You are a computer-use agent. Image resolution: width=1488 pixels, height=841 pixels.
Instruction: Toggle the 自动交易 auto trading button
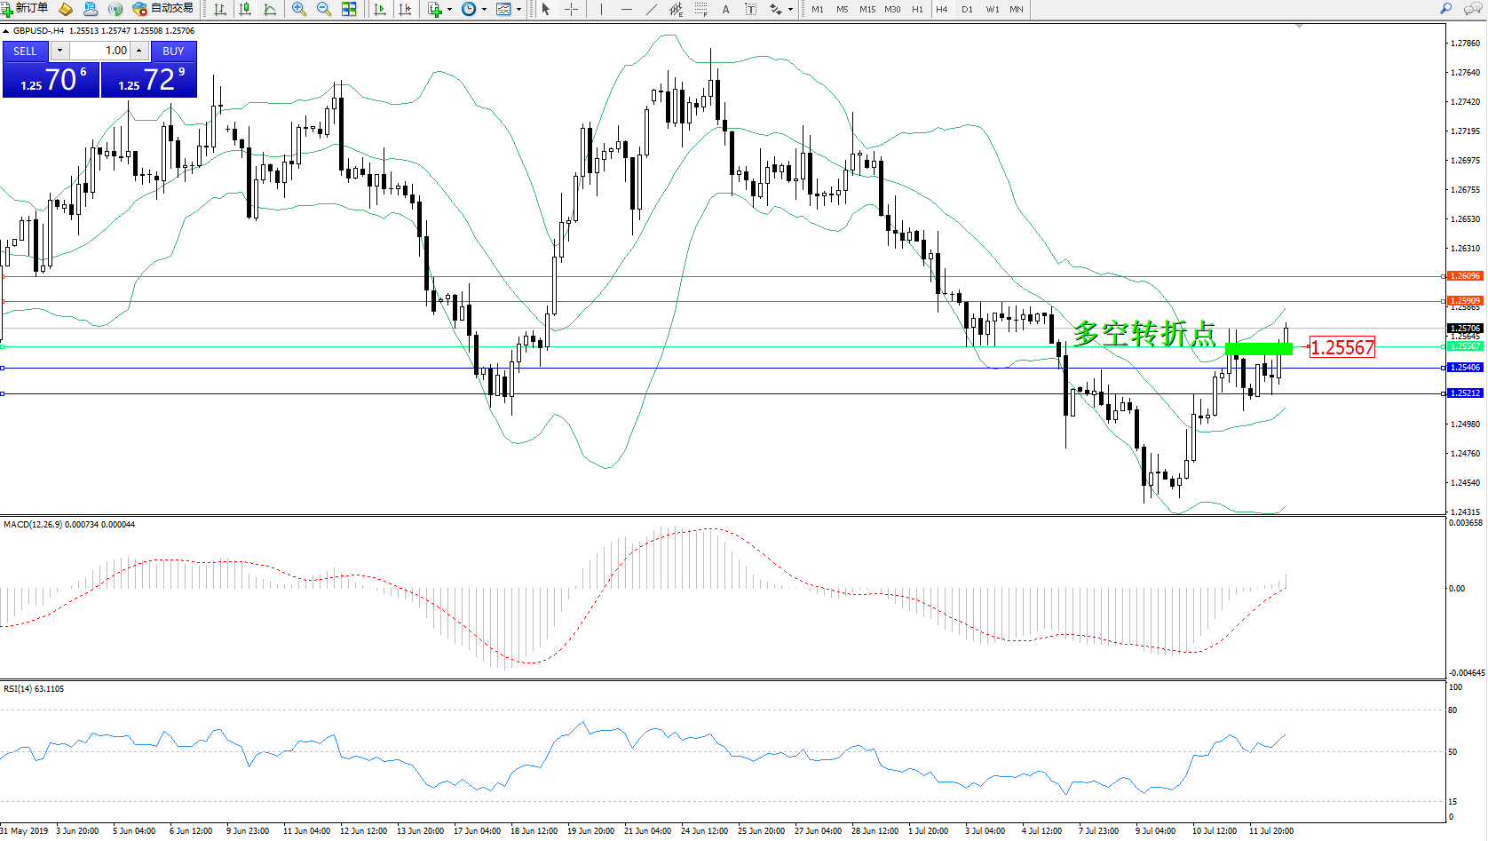coord(163,9)
